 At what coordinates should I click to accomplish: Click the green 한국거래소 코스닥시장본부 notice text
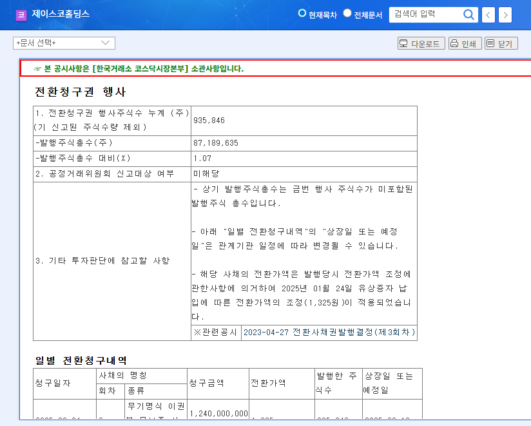point(144,69)
